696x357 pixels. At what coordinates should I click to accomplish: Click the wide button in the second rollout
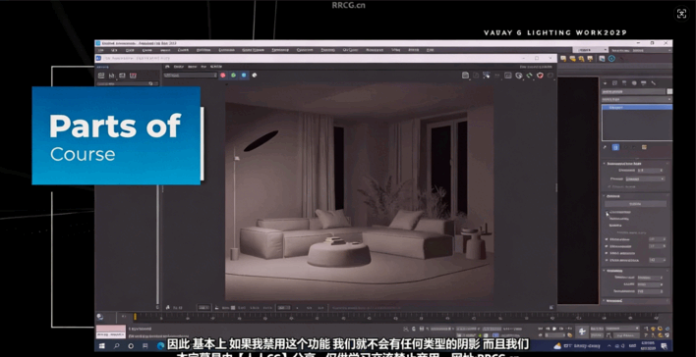637,204
